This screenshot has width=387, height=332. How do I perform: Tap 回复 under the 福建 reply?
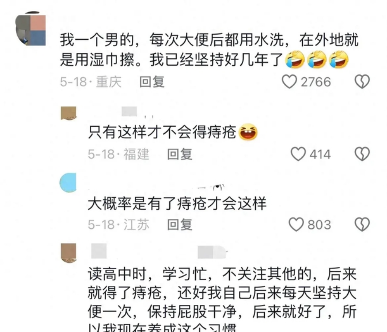[x=180, y=154]
